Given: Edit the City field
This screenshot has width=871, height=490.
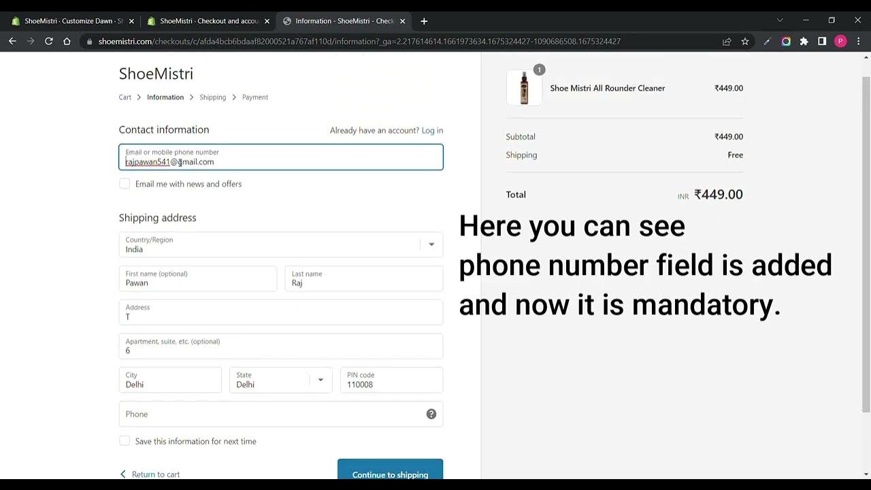Looking at the screenshot, I should tap(170, 380).
